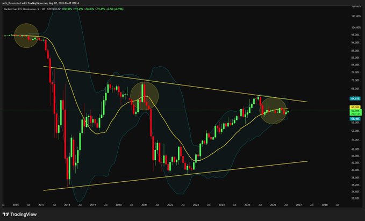This screenshot has width=365, height=221.
Task: Click the 104.00% price axis label
Action: tap(356, 27)
